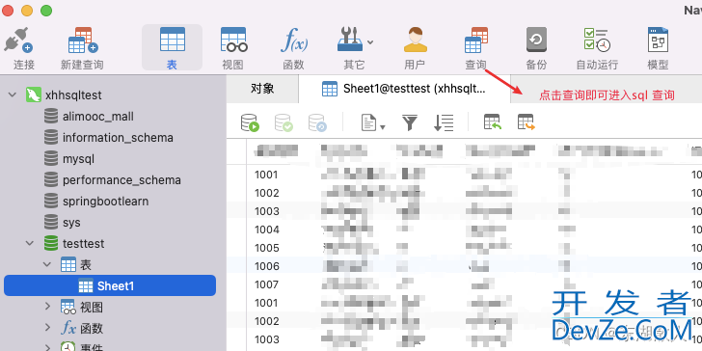Expand the 函数 node in sidebar
This screenshot has height=351, width=702.
pyautogui.click(x=47, y=328)
